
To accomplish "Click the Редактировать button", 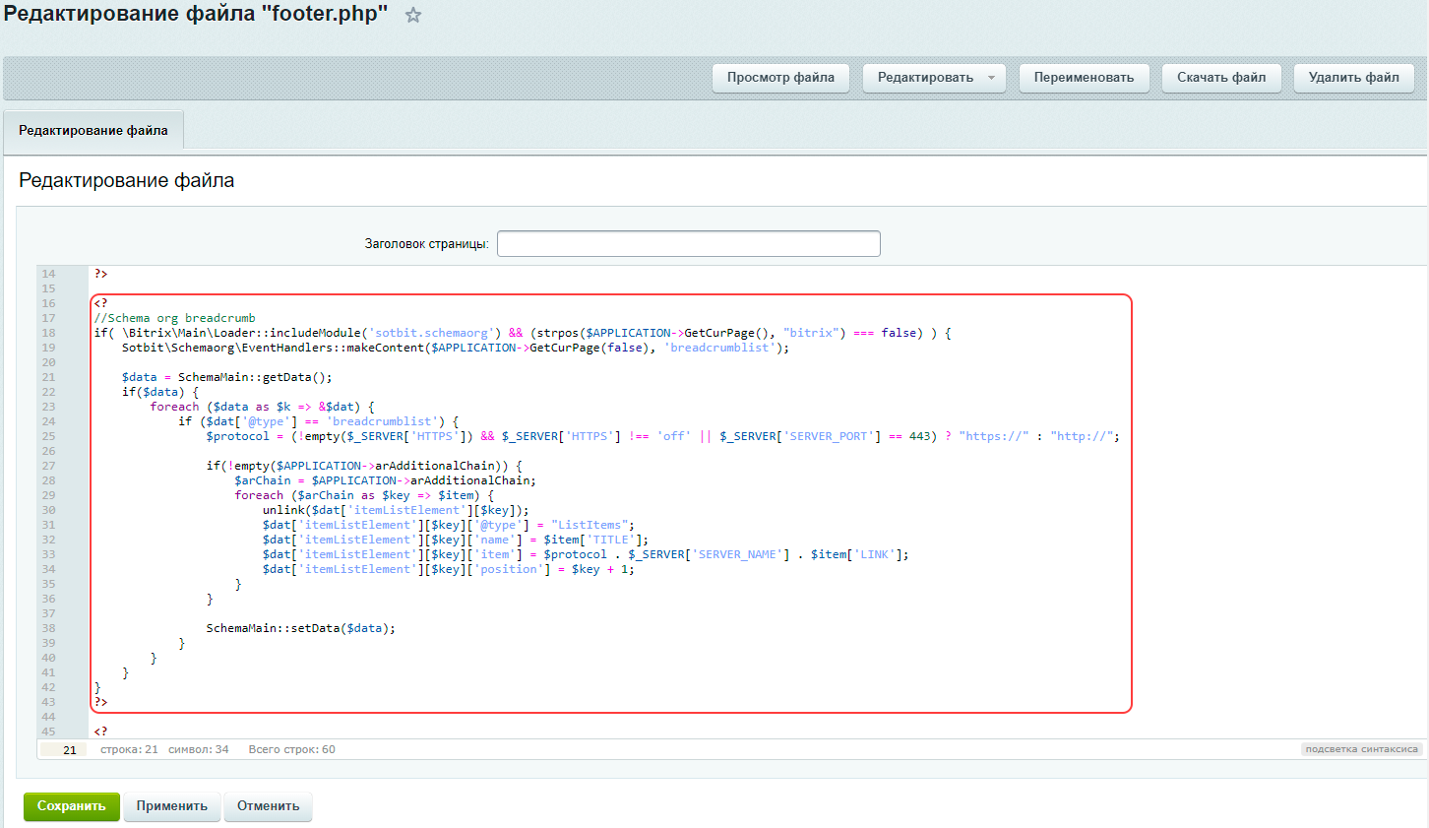I will [x=925, y=78].
